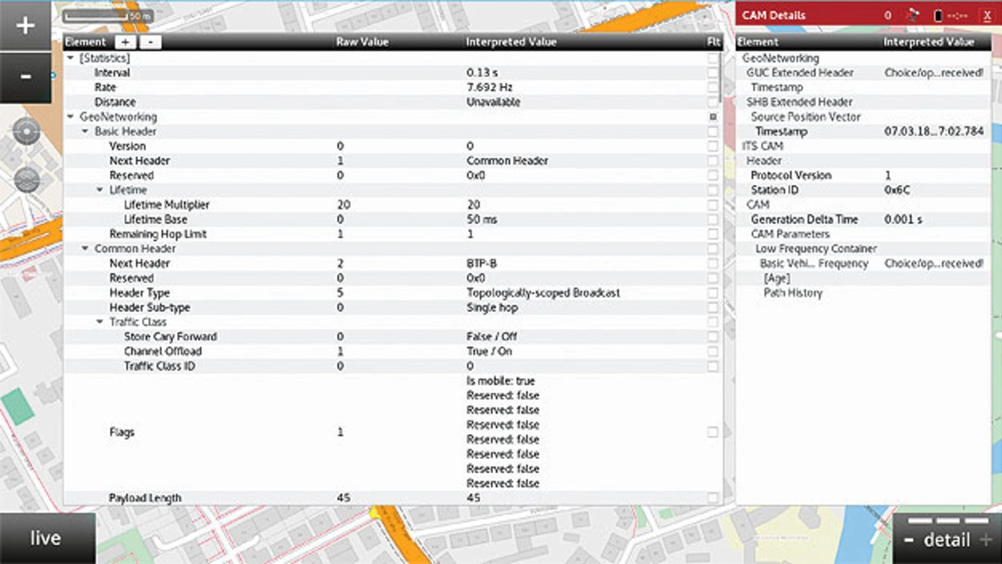Collapse the [Statistics] tree node

(x=71, y=58)
